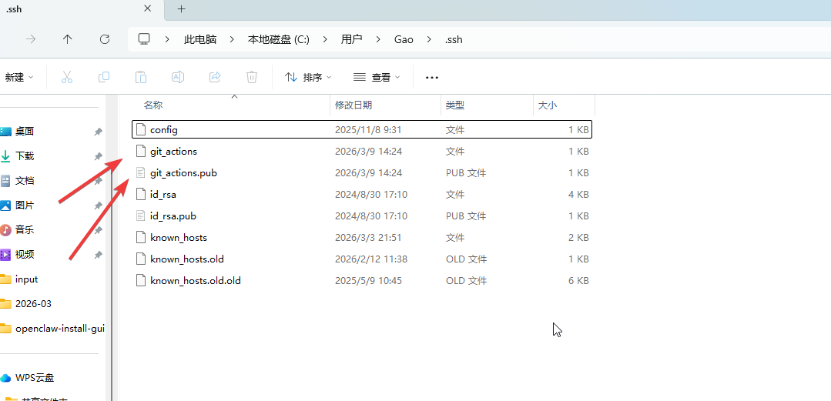Open the 排序 sort dropdown
Image resolution: width=831 pixels, height=401 pixels.
click(308, 77)
